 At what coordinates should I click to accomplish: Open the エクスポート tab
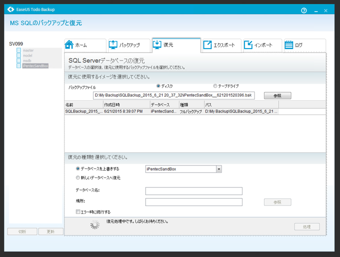coord(222,45)
